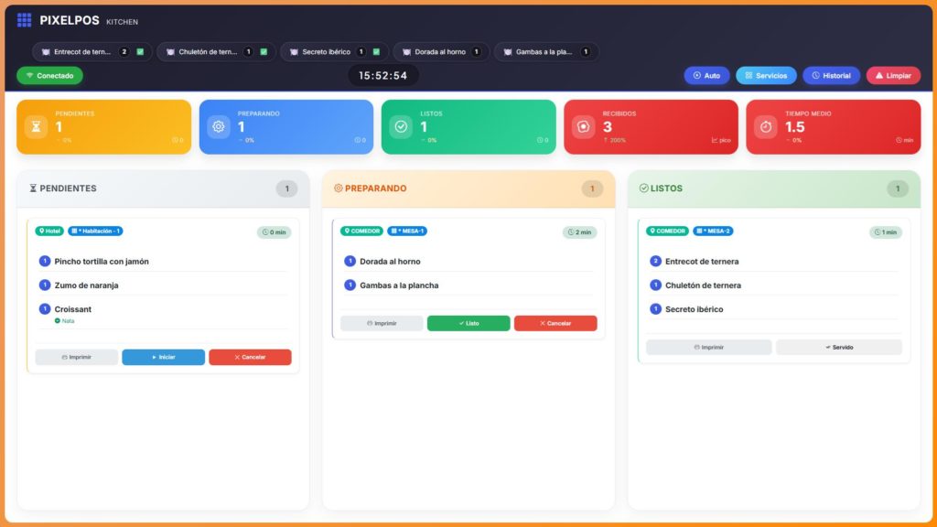This screenshot has height=527, width=937.
Task: Print the MESA-2 order ticket
Action: (709, 347)
